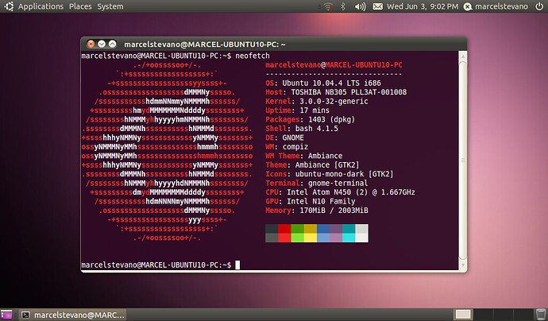Image resolution: width=548 pixels, height=321 pixels.
Task: Click the 'Terminal: gnome-terminal' line
Action: tap(317, 184)
